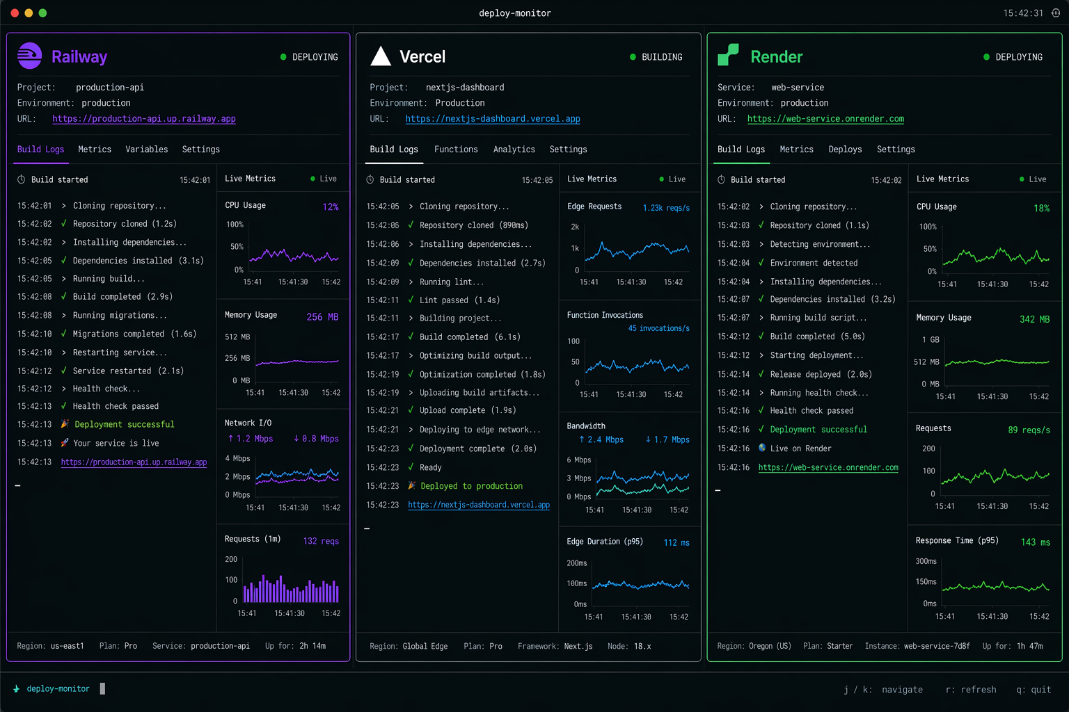The width and height of the screenshot is (1069, 712).
Task: Click Live indicator in Render Live Metrics
Action: (x=1033, y=179)
